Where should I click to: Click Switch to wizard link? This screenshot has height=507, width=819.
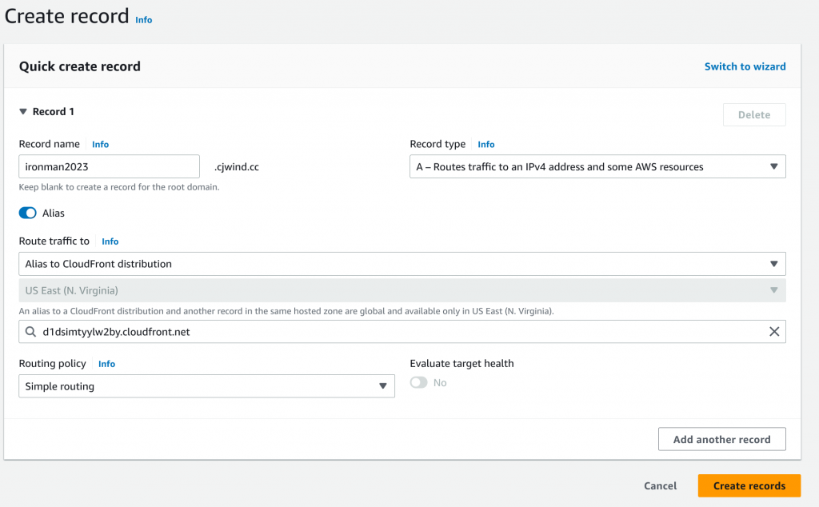(x=745, y=66)
